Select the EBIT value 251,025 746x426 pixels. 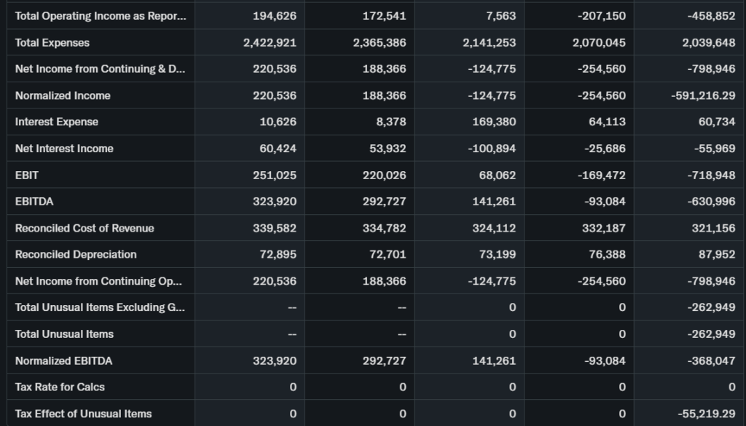point(275,175)
